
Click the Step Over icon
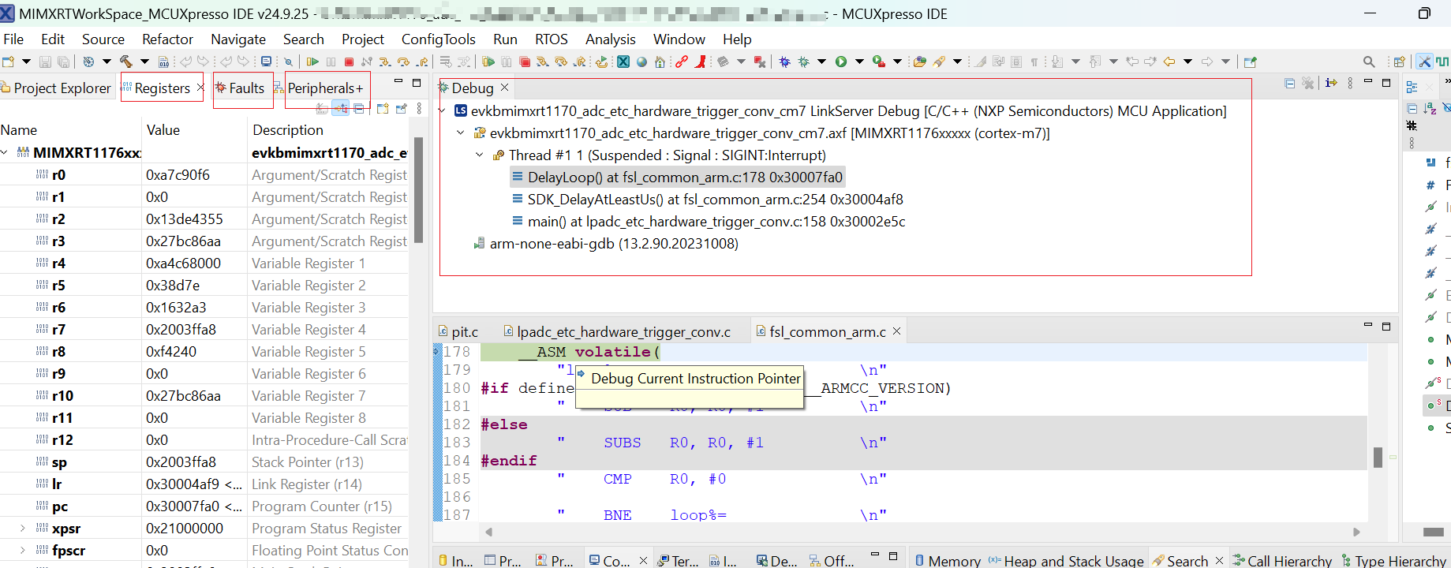403,62
